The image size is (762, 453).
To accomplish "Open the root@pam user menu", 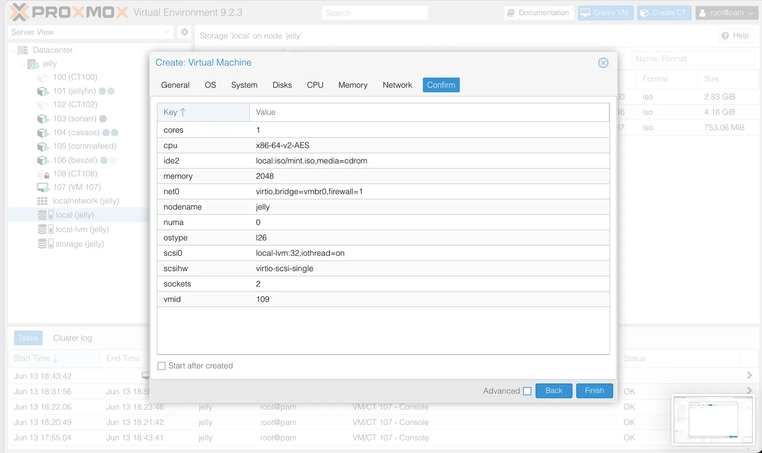I will point(727,13).
